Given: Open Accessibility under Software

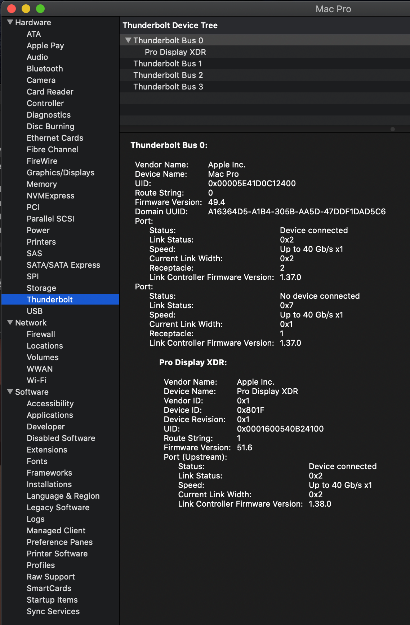Looking at the screenshot, I should click(50, 403).
